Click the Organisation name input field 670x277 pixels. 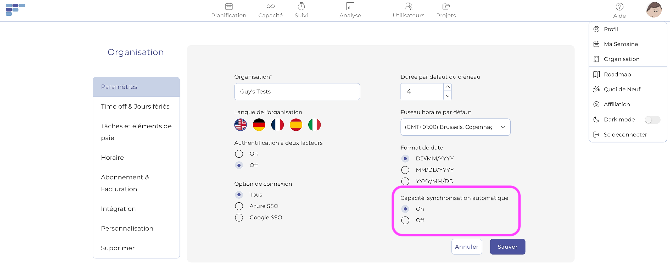click(297, 92)
